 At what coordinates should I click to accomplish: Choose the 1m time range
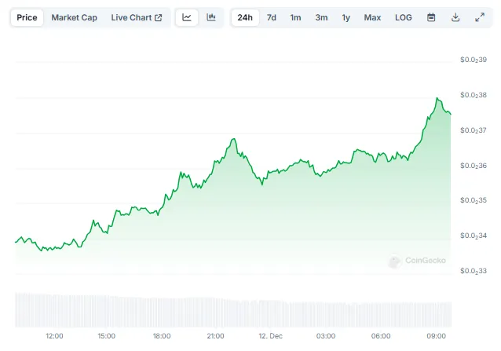point(295,17)
